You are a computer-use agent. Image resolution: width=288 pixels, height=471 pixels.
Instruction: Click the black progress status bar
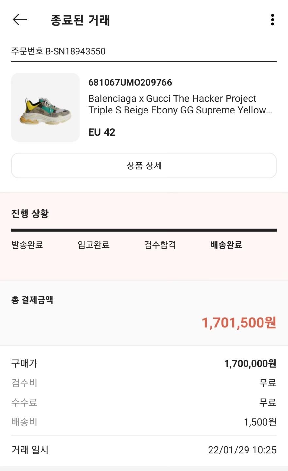(x=144, y=230)
